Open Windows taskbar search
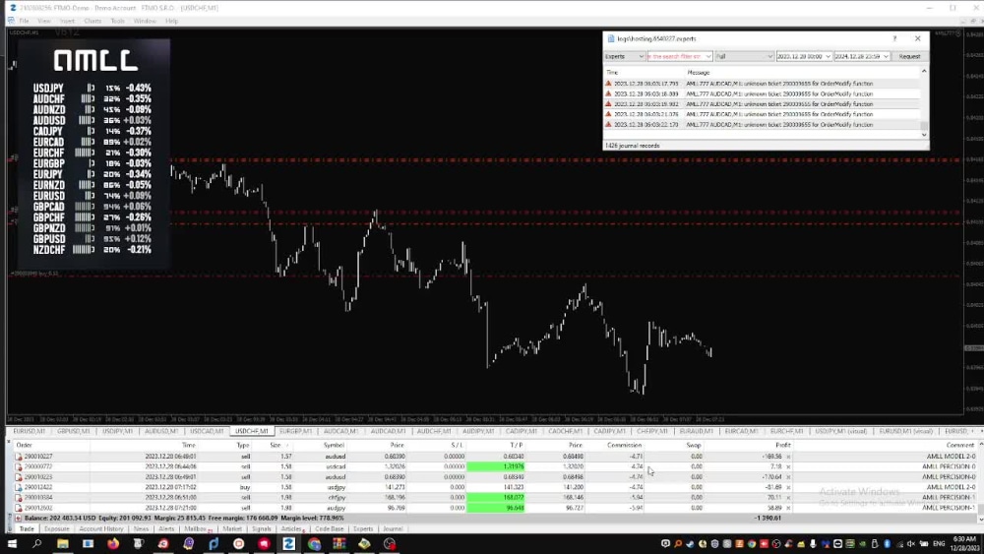The image size is (984, 554). (37, 544)
